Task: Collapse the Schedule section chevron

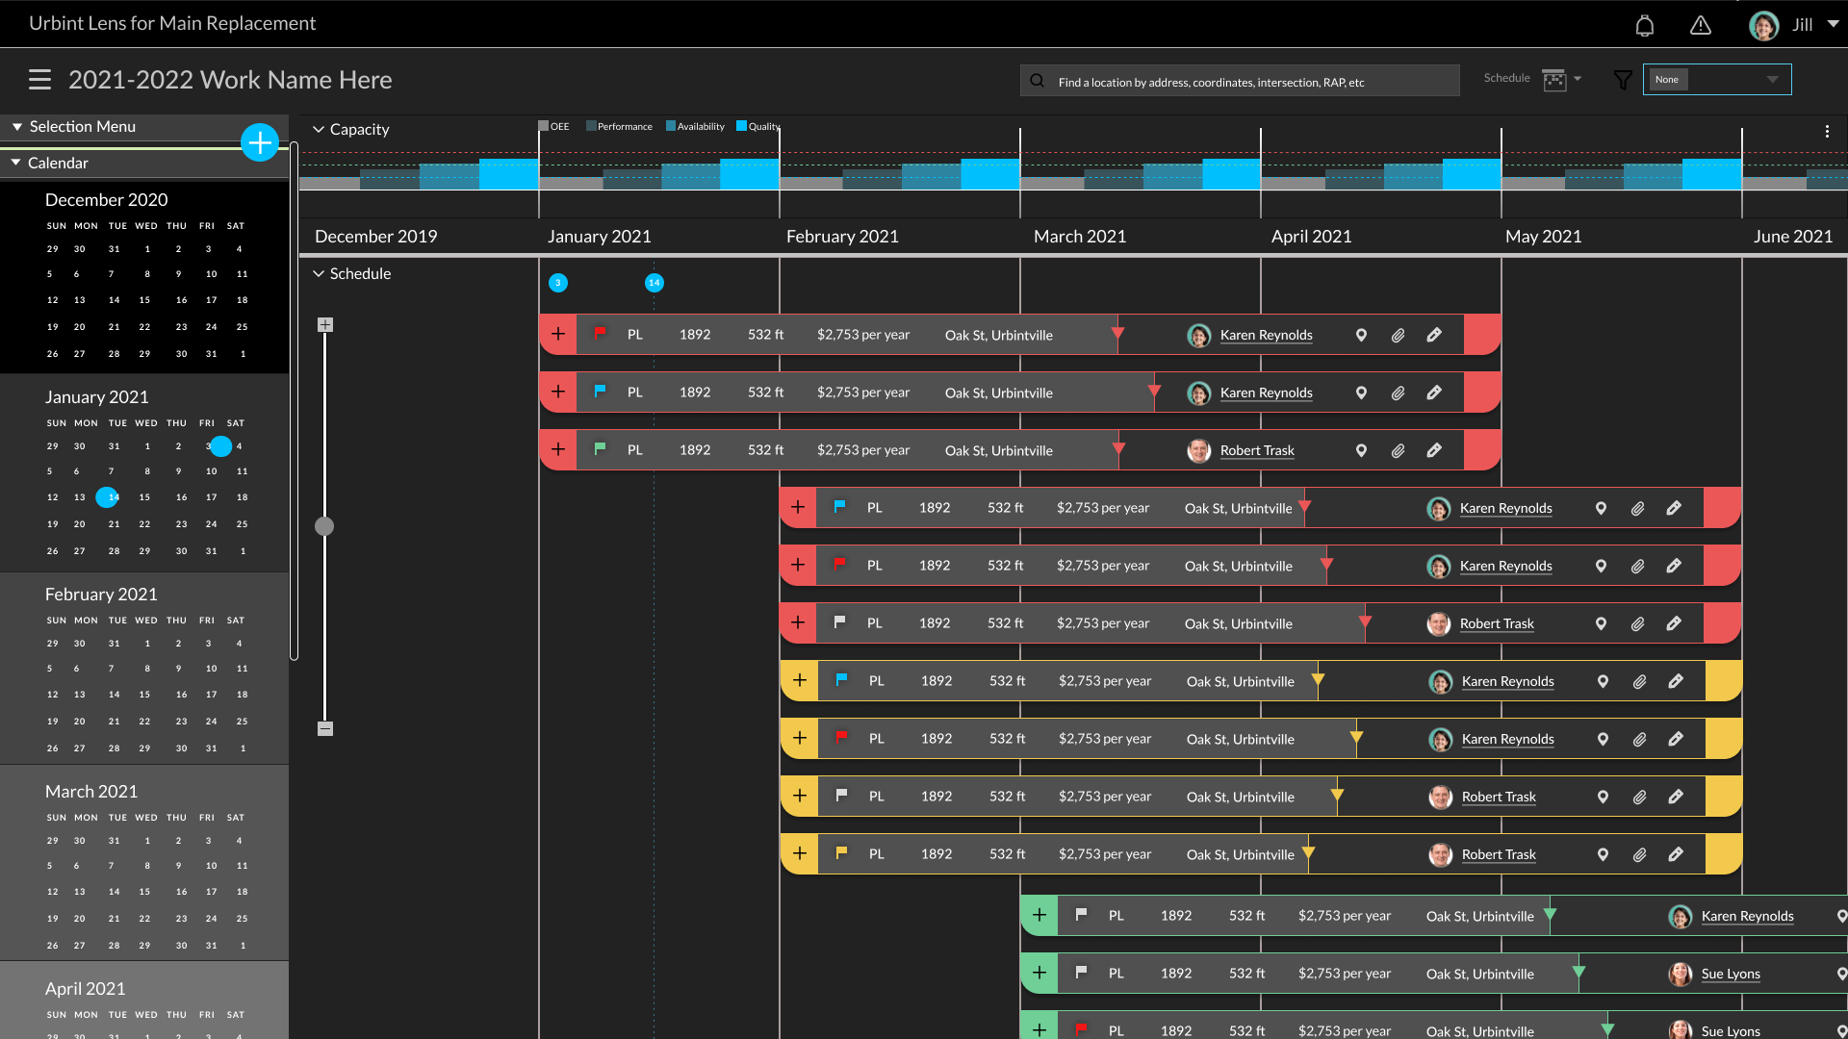Action: click(x=319, y=273)
